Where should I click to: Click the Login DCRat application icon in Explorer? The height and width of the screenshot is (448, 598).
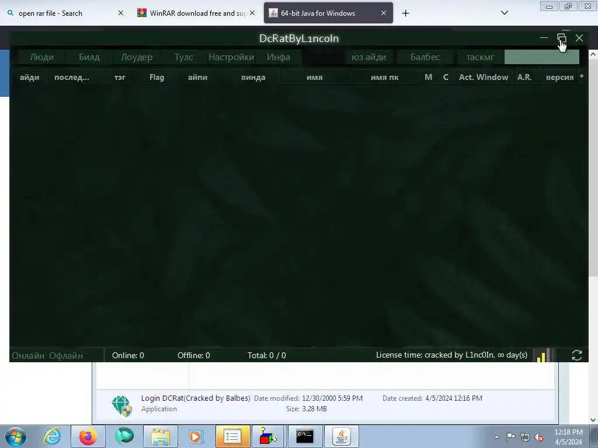pos(122,406)
